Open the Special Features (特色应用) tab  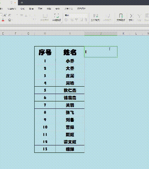81,8
